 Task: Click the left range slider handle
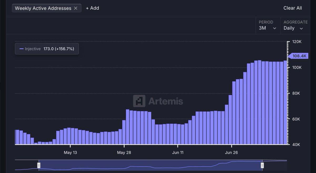[39, 165]
